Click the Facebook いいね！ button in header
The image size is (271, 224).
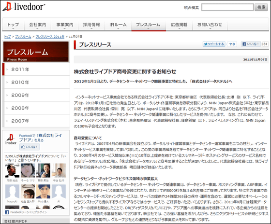point(251,44)
